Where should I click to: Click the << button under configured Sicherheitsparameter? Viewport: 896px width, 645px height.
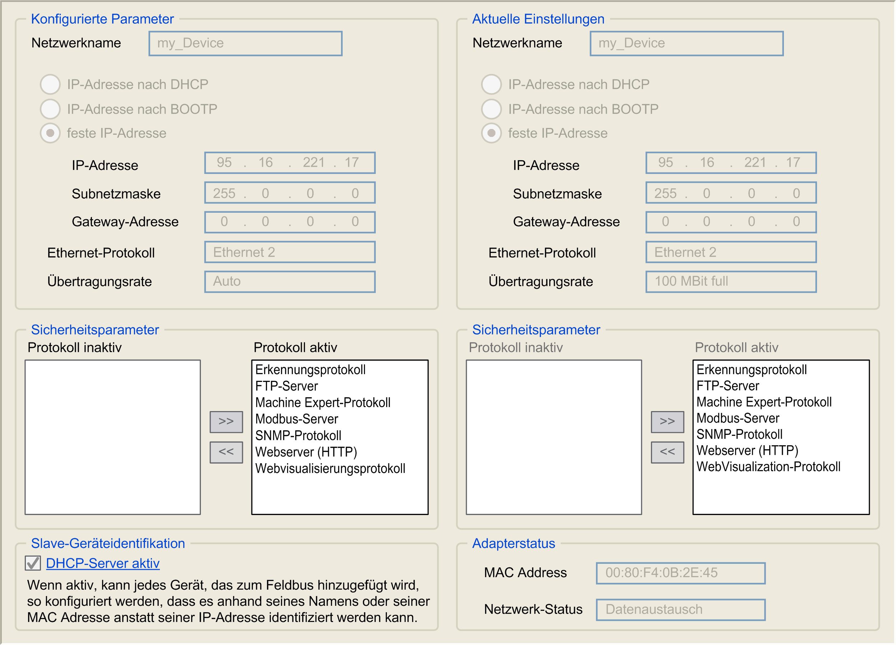226,452
